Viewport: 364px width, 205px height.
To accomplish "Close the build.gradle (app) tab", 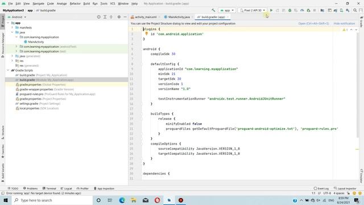I will click(227, 17).
